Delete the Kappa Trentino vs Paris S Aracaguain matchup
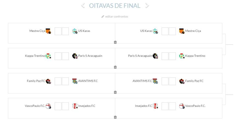Image resolution: width=238 pixels, height=121 pixels. [115, 67]
